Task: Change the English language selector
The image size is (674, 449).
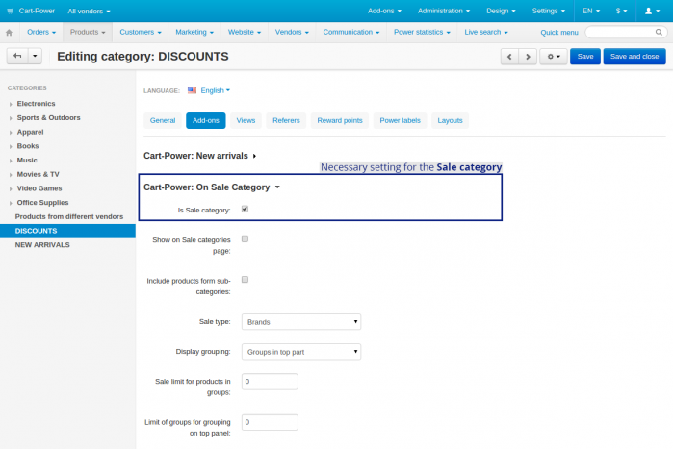Action: (x=216, y=90)
